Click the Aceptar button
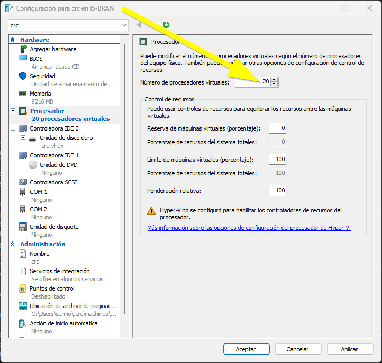The height and width of the screenshot is (363, 382). (245, 349)
